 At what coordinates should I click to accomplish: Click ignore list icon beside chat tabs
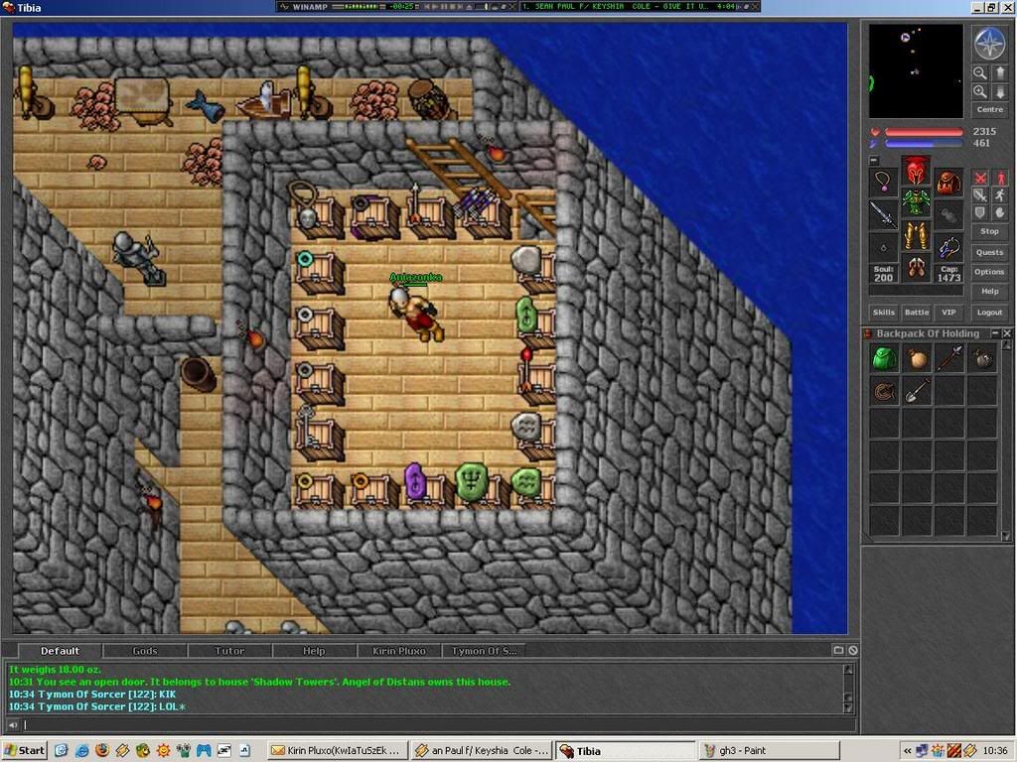[853, 650]
